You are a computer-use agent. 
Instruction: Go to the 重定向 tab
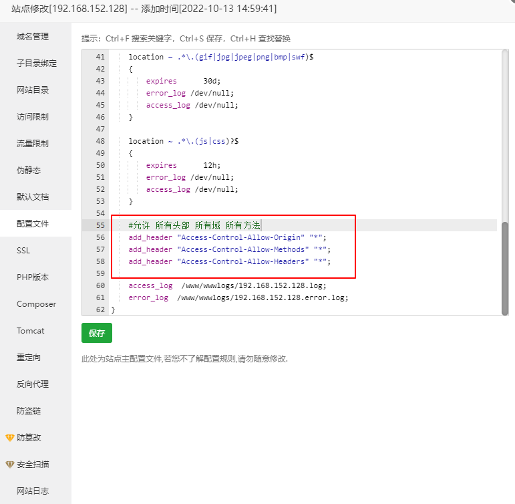(x=29, y=358)
